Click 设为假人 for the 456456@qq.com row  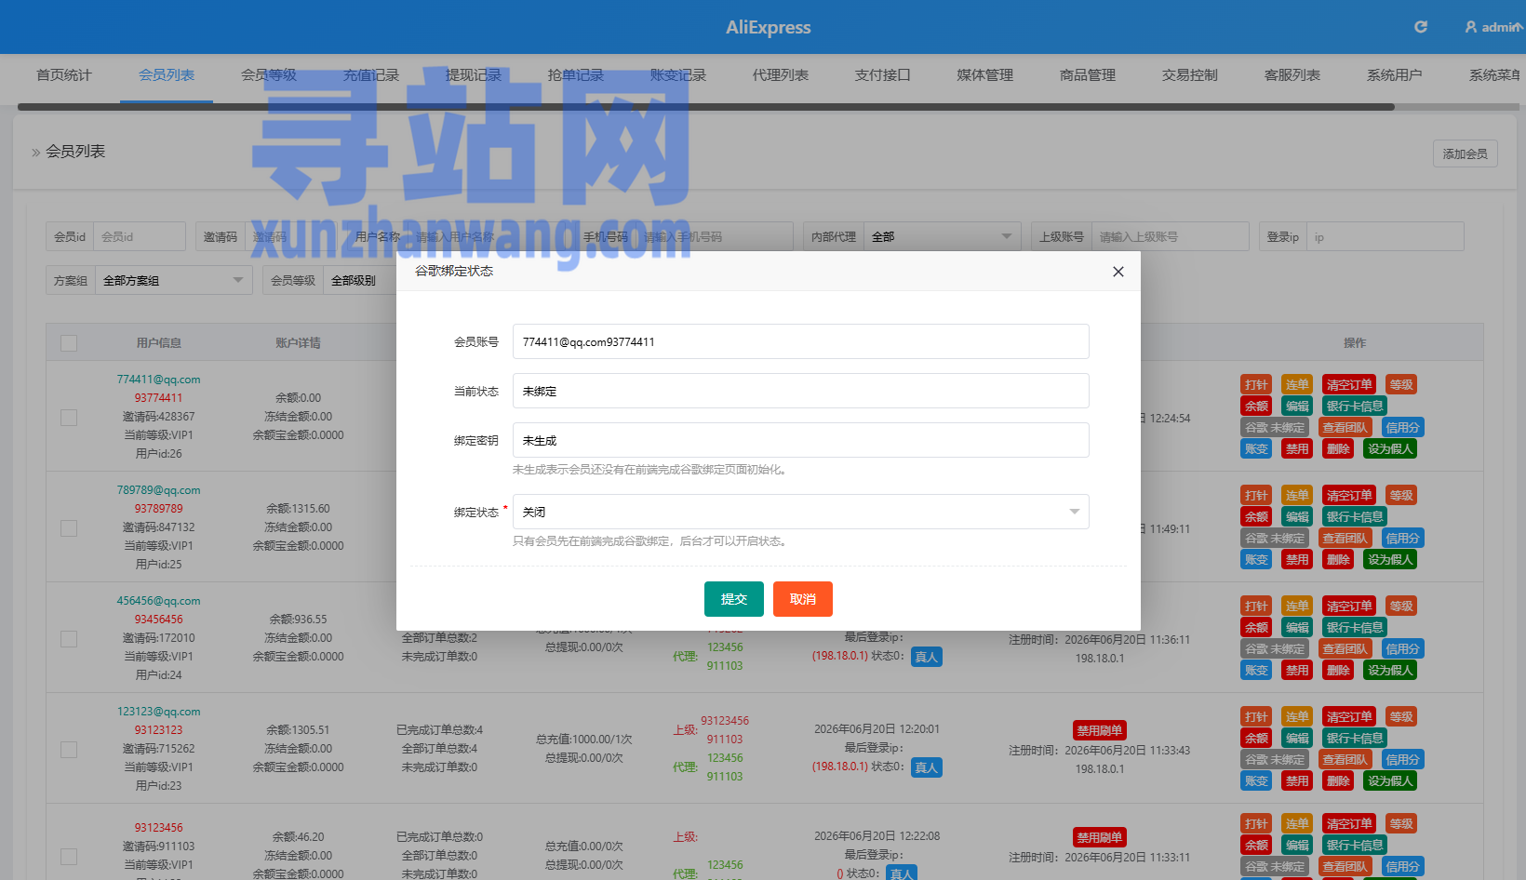pyautogui.click(x=1390, y=670)
